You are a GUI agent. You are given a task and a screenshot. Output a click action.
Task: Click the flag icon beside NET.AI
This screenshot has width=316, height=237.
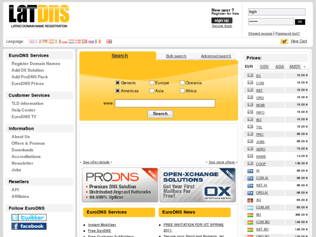click(x=250, y=186)
